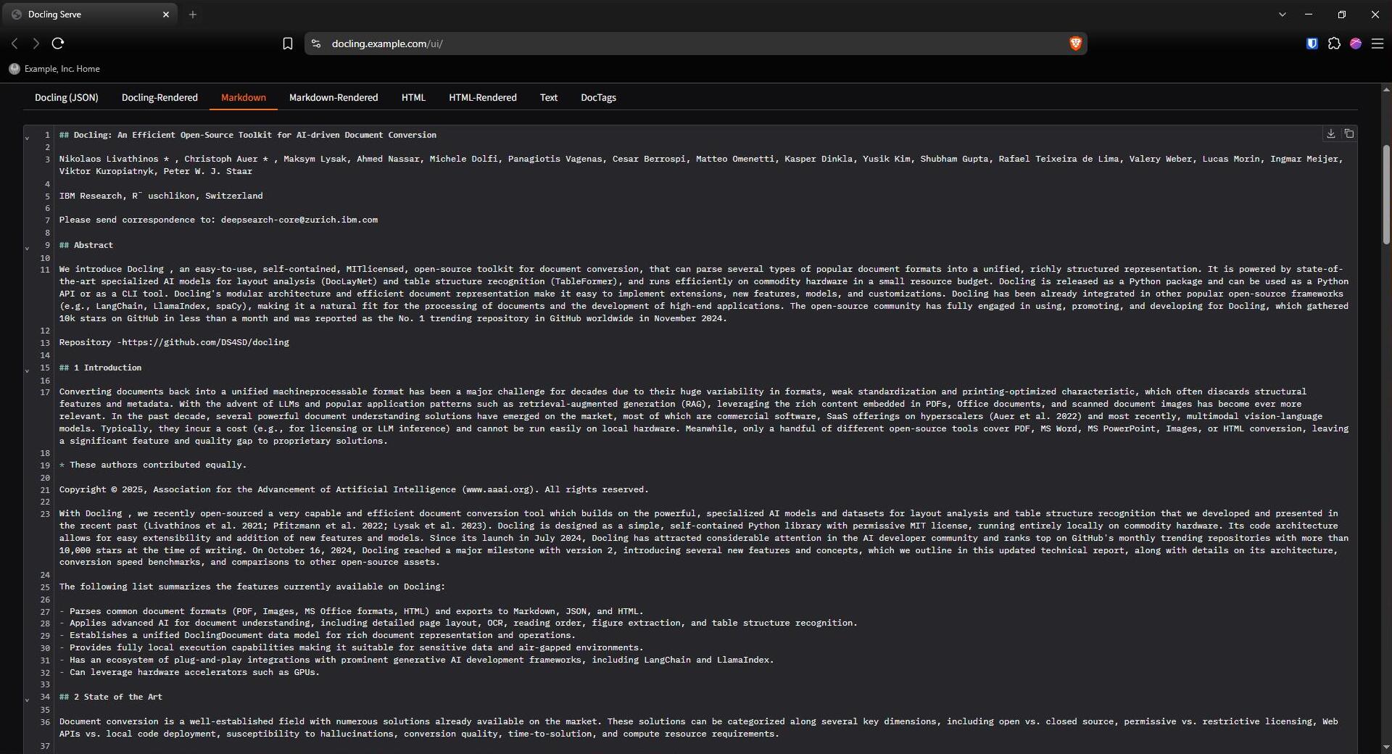Click the scrollbar up arrow
Image resolution: width=1392 pixels, height=754 pixels.
1386,90
